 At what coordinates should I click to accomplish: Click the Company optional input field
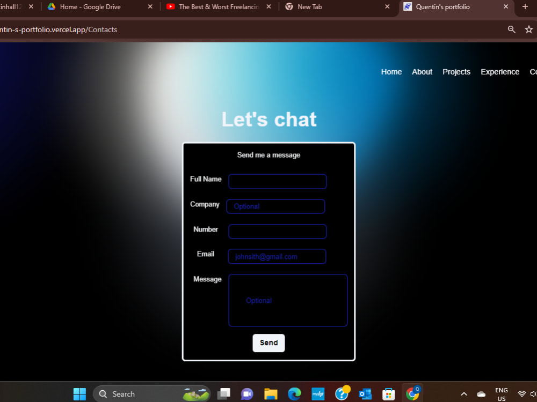click(x=275, y=206)
